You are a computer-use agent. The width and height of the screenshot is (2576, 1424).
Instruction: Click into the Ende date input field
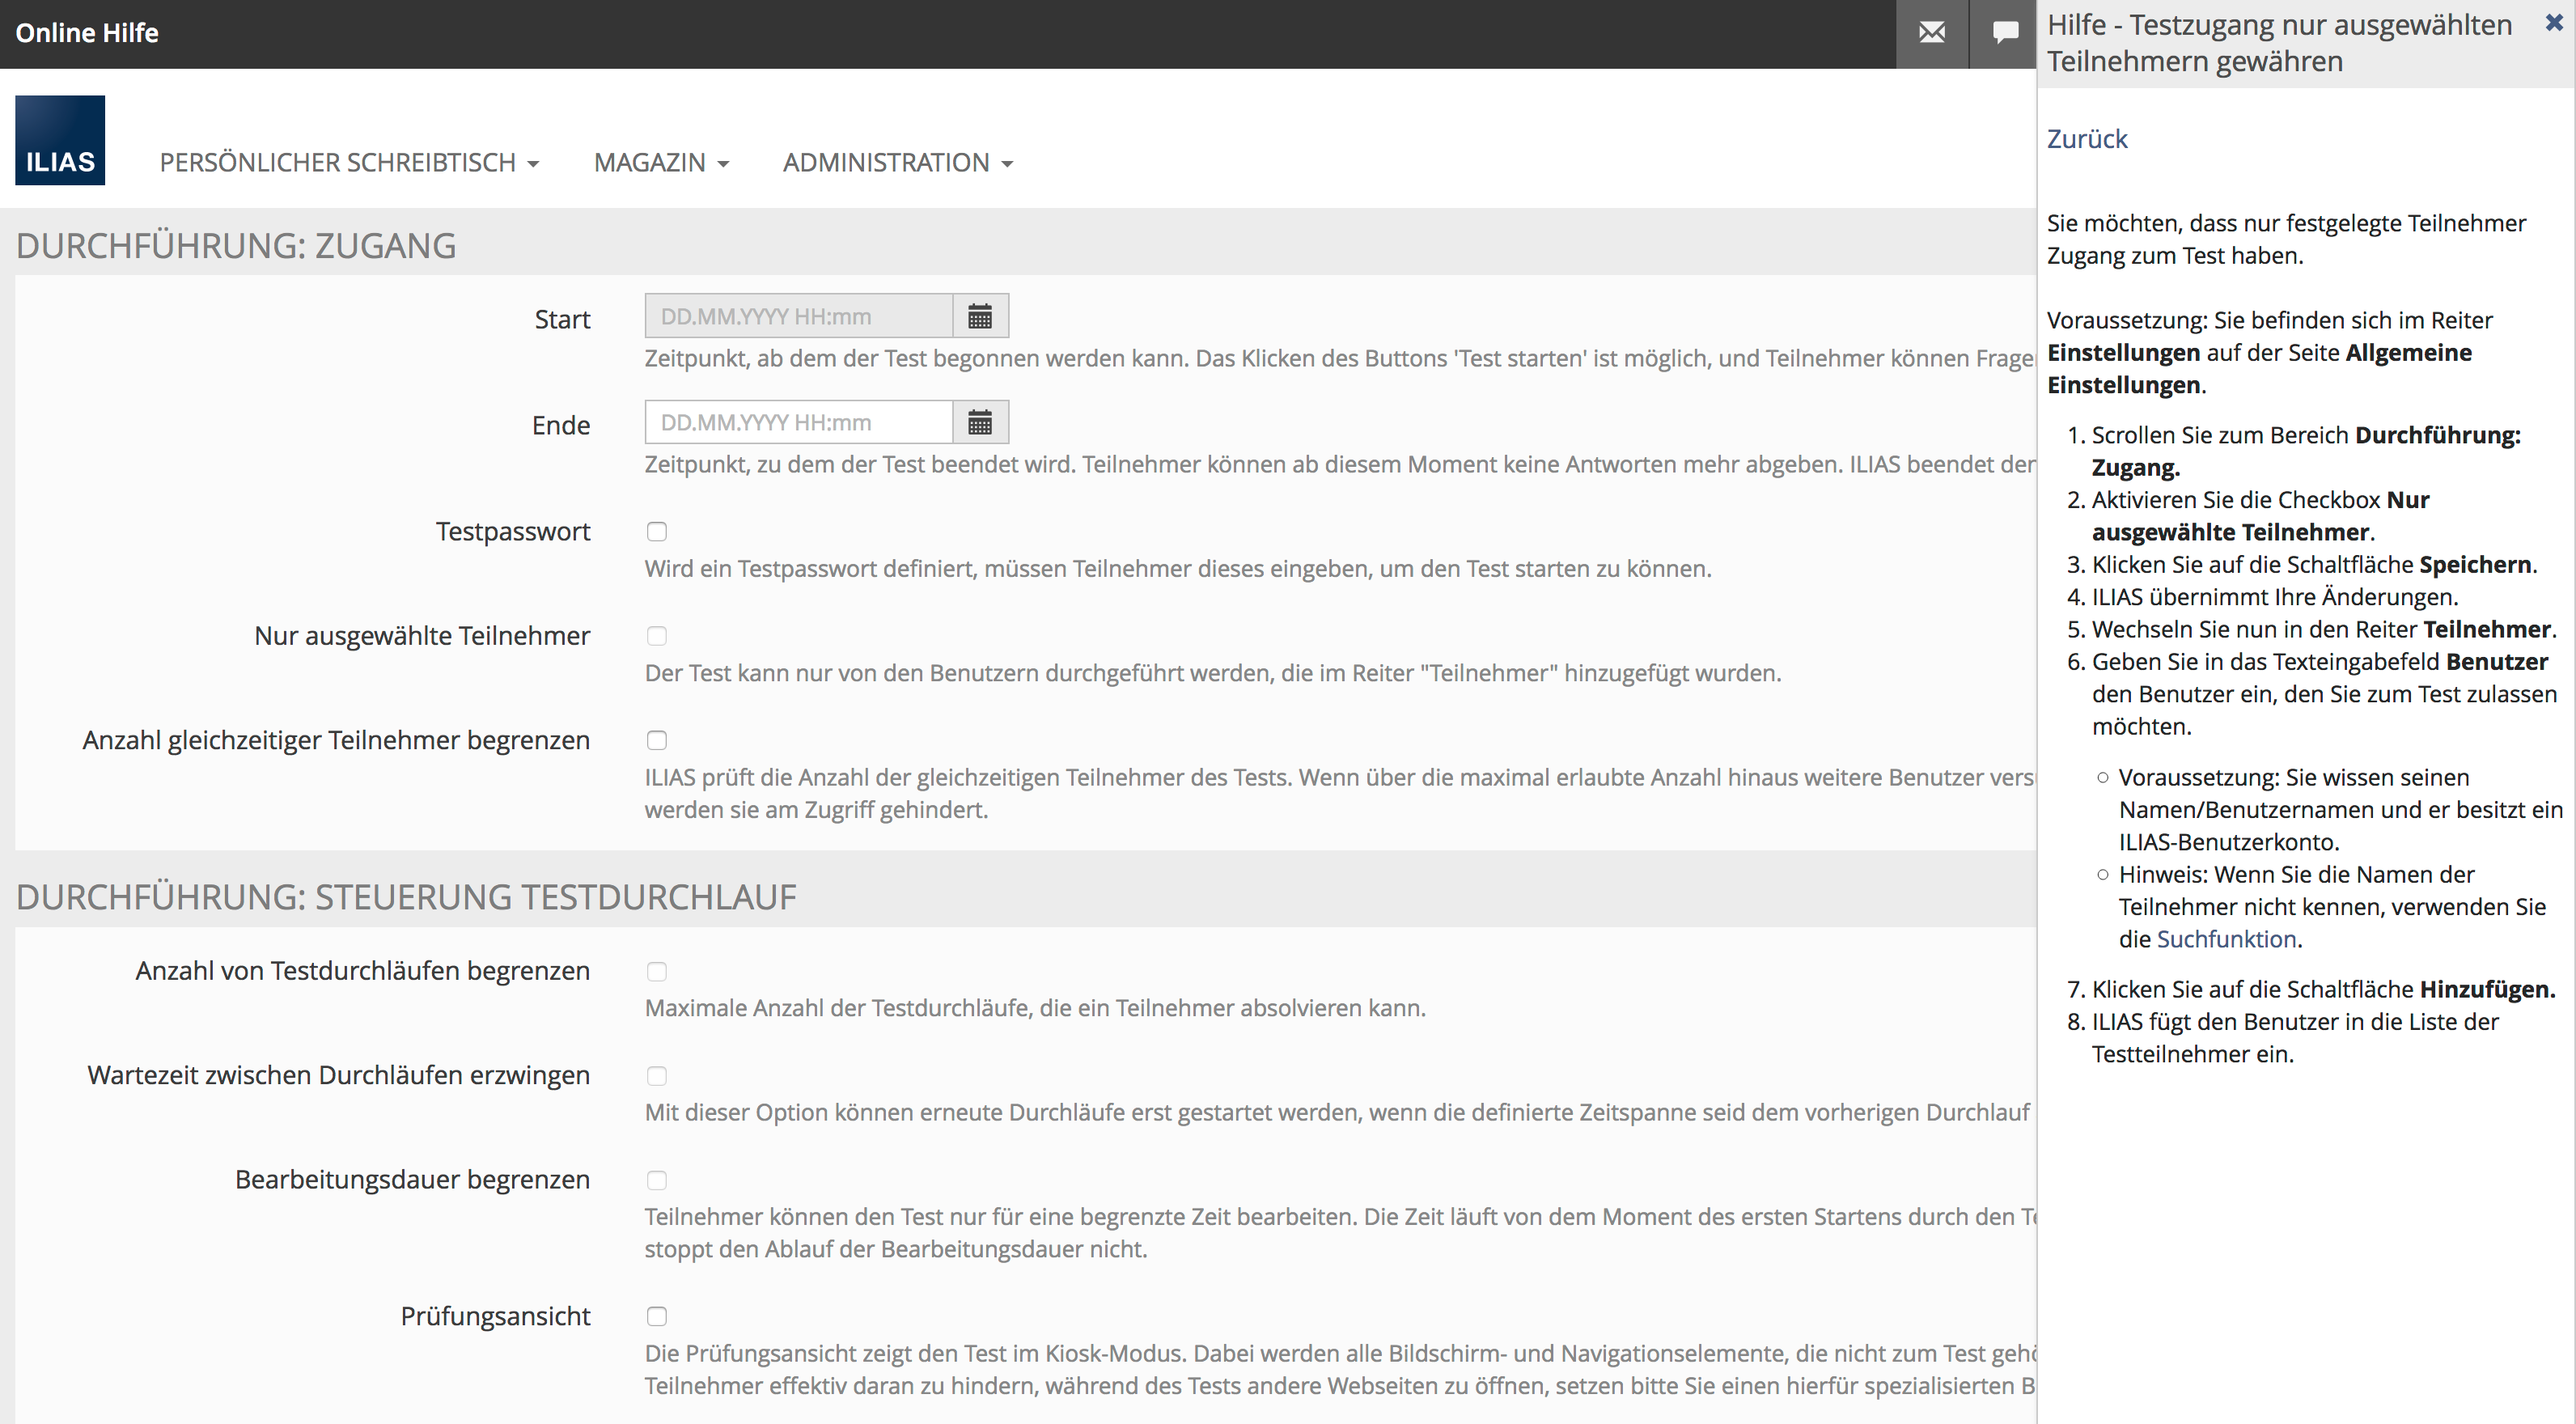798,422
